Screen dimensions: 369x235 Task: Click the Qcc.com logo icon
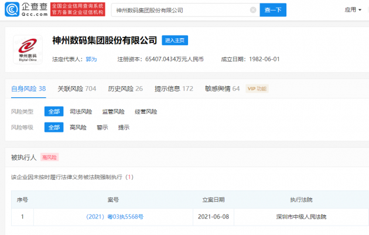tap(12, 9)
